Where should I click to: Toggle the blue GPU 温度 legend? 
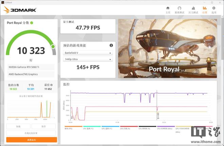(x=110, y=127)
